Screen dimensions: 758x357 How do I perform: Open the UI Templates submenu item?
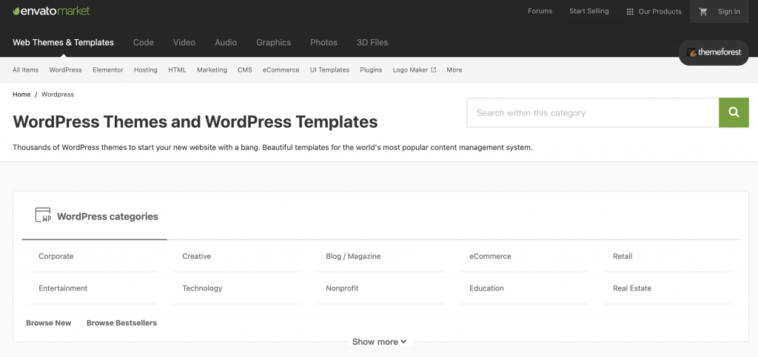[329, 69]
